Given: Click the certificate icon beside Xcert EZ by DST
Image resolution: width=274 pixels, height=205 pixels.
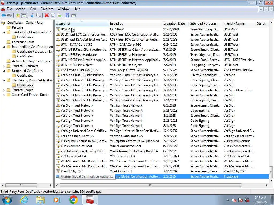Looking at the screenshot, I should coord(58,171).
